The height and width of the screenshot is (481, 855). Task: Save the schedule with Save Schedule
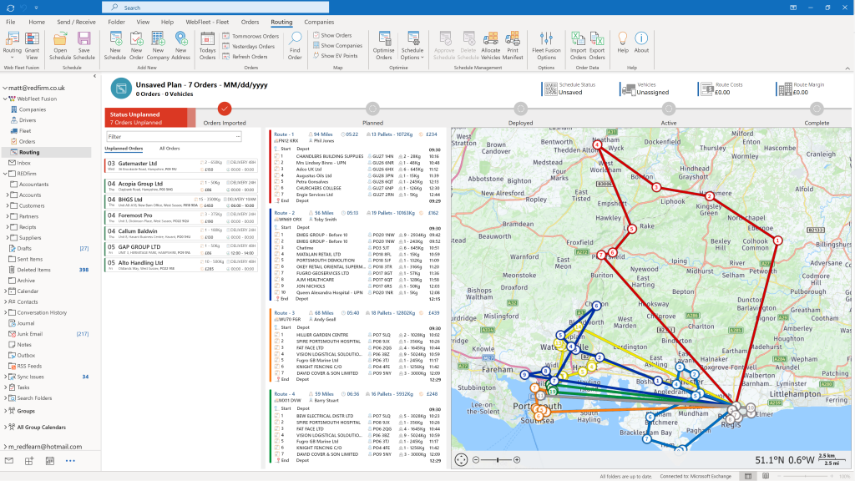(x=83, y=38)
